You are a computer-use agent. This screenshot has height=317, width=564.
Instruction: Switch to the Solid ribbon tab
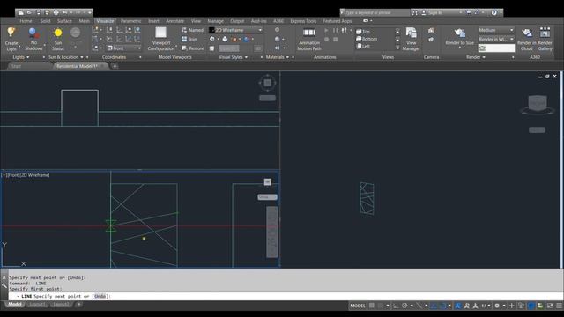point(45,21)
